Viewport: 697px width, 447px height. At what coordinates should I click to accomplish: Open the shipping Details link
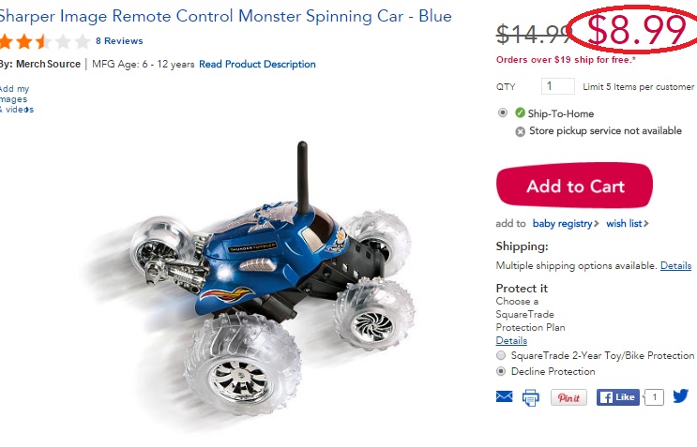(675, 265)
